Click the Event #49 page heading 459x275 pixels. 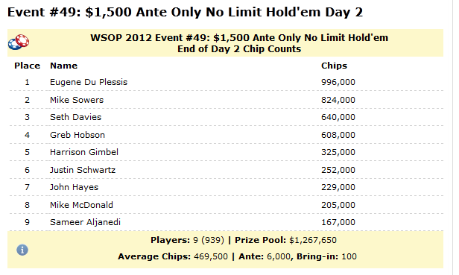(185, 13)
